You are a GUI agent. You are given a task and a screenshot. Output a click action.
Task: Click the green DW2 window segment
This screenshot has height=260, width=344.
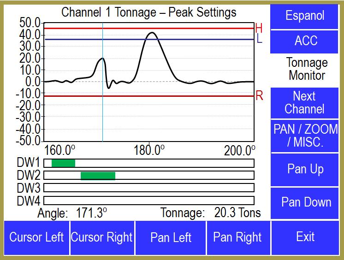click(98, 175)
